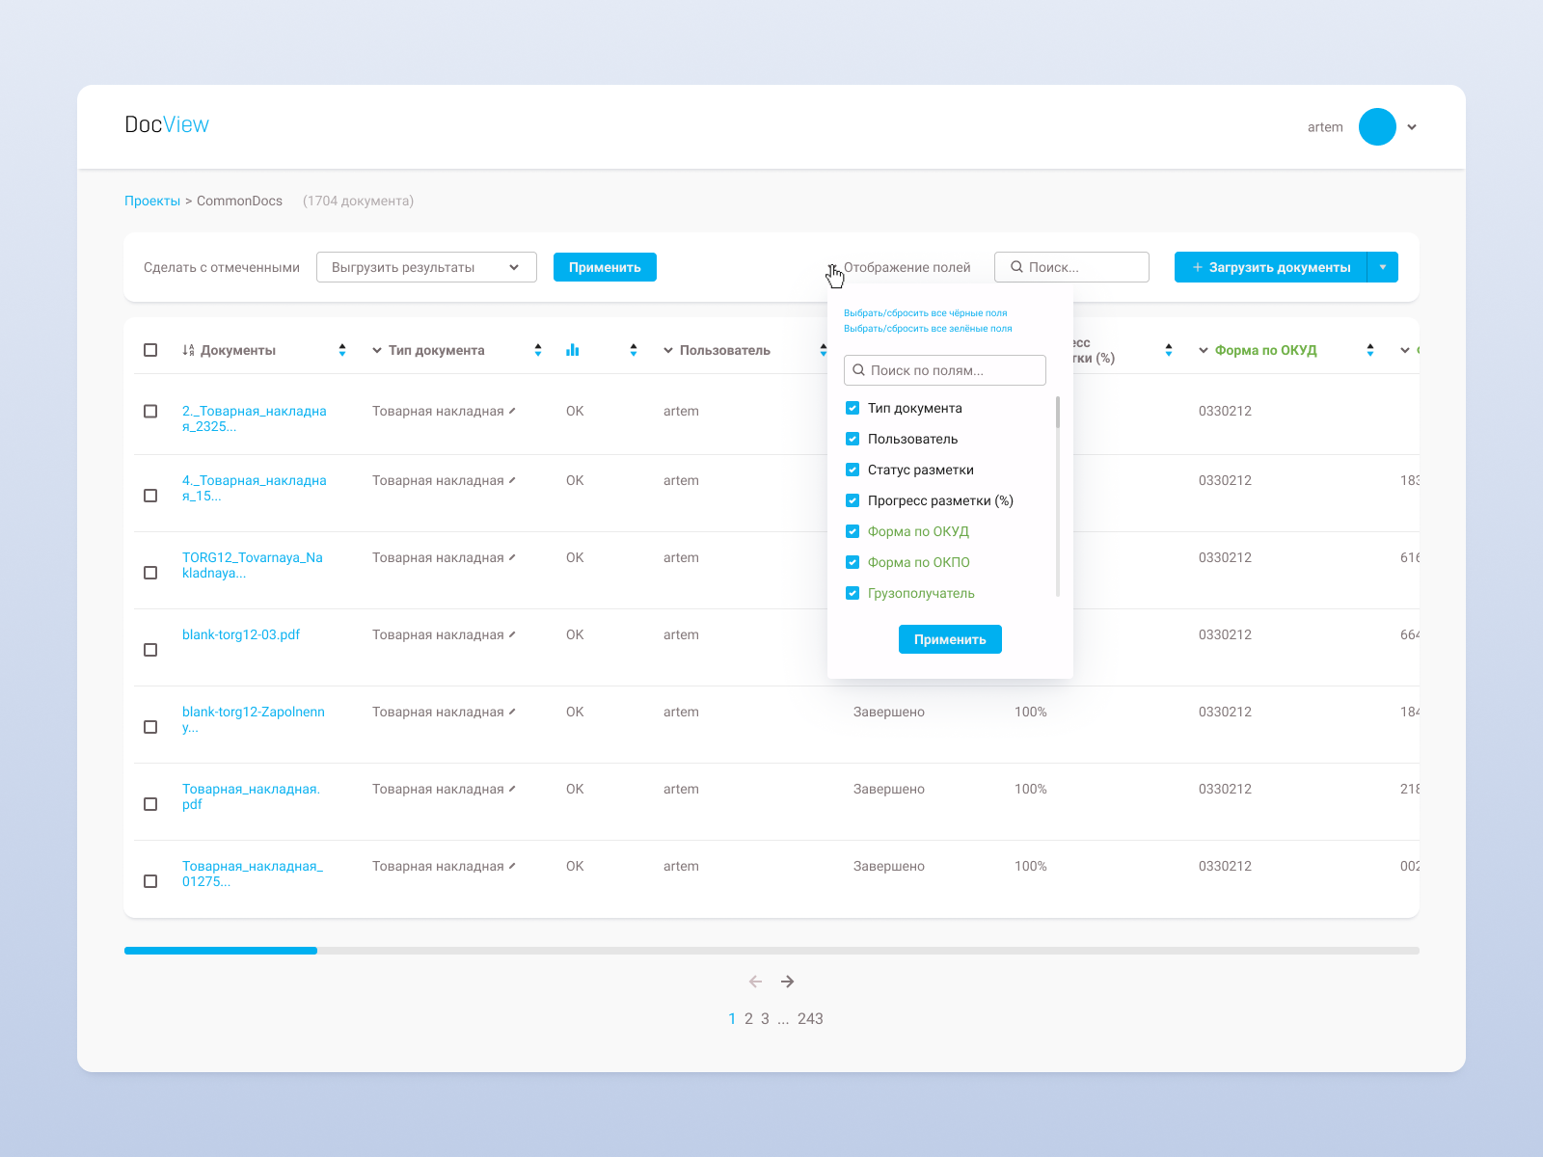The width and height of the screenshot is (1543, 1157).
Task: Toggle the select-all checkbox in table header
Action: pyautogui.click(x=150, y=350)
